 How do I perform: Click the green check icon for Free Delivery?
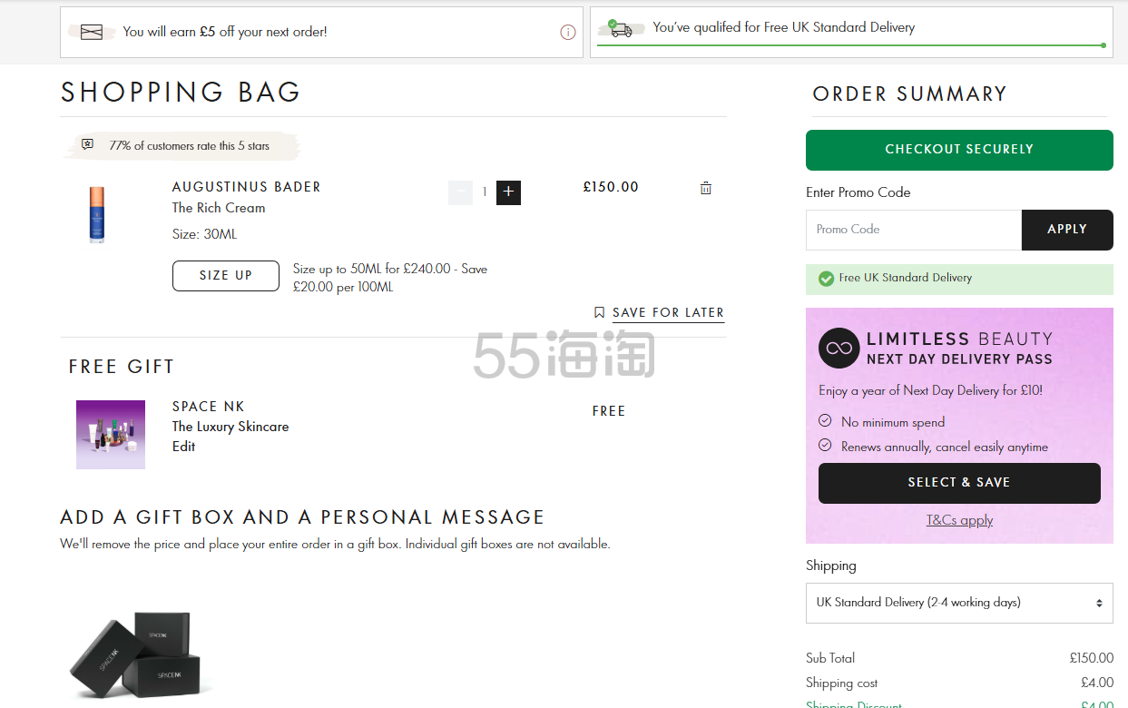click(826, 279)
